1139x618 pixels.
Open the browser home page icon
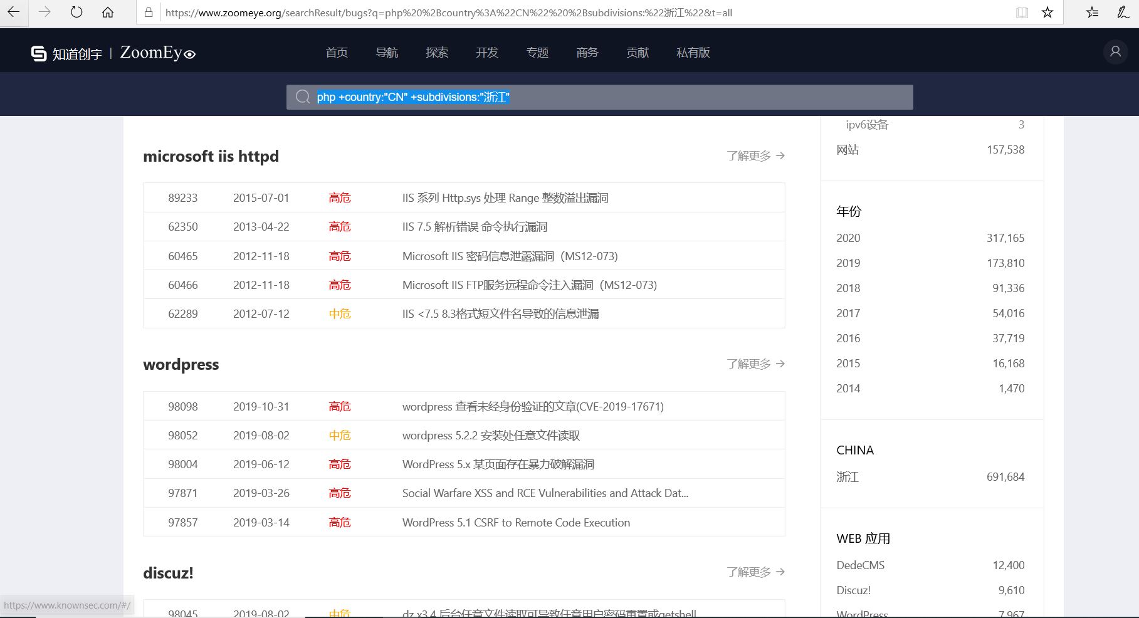108,12
